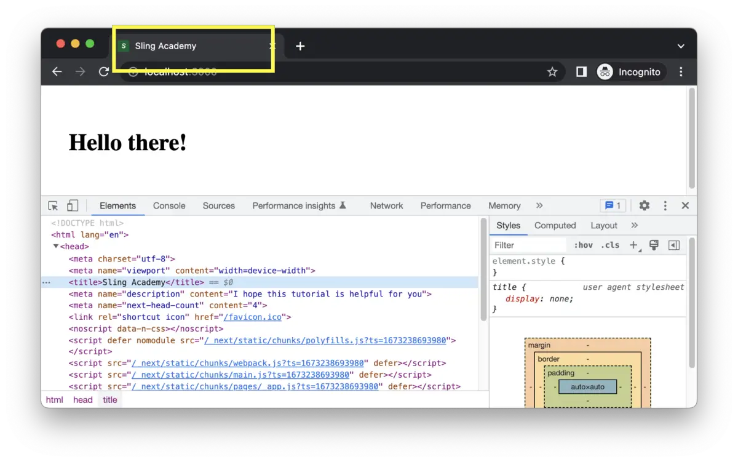Activate the inspect element picker icon
This screenshot has width=738, height=462.
54,205
